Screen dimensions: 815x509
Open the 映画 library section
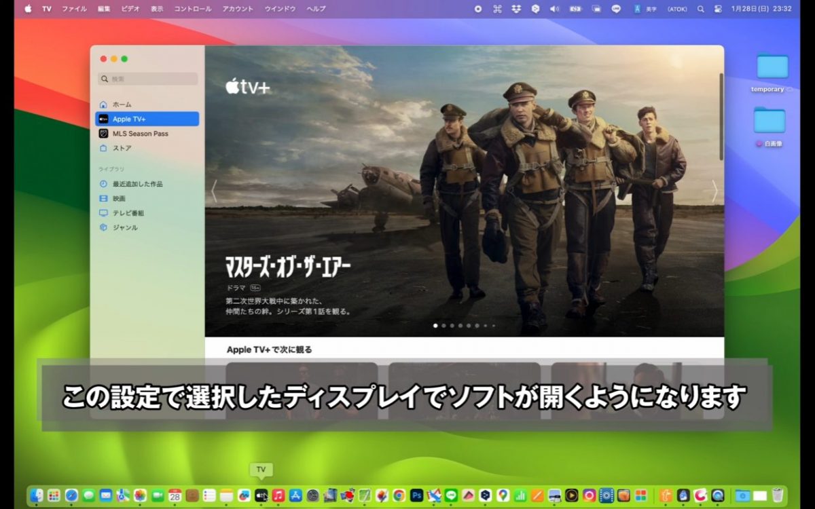(x=147, y=198)
